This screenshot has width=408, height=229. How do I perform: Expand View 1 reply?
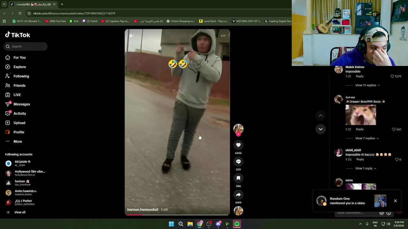point(365,168)
